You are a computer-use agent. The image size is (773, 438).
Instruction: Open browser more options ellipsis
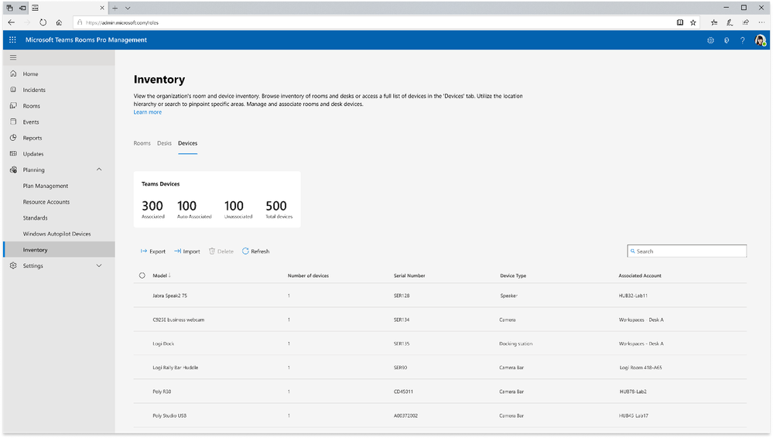click(761, 22)
